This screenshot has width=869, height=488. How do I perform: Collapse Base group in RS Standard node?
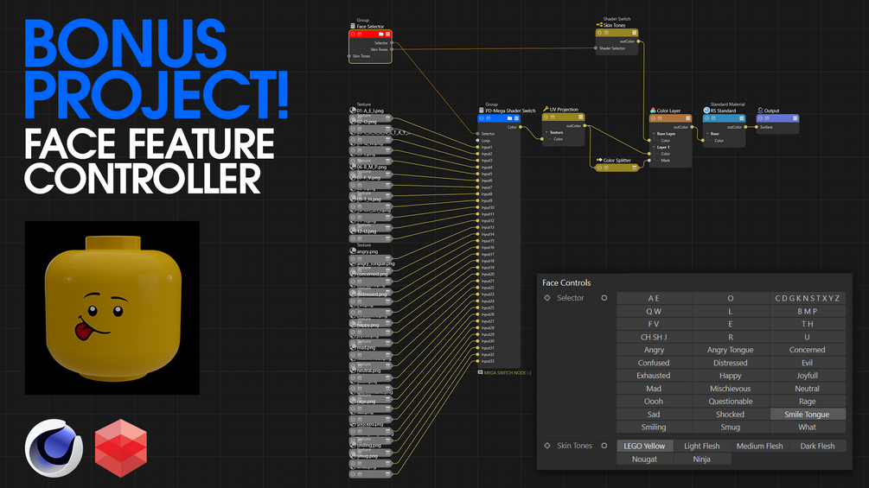pos(707,133)
